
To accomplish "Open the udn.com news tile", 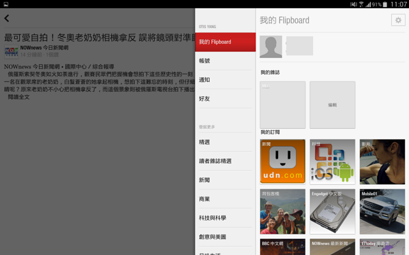I will click(x=282, y=161).
